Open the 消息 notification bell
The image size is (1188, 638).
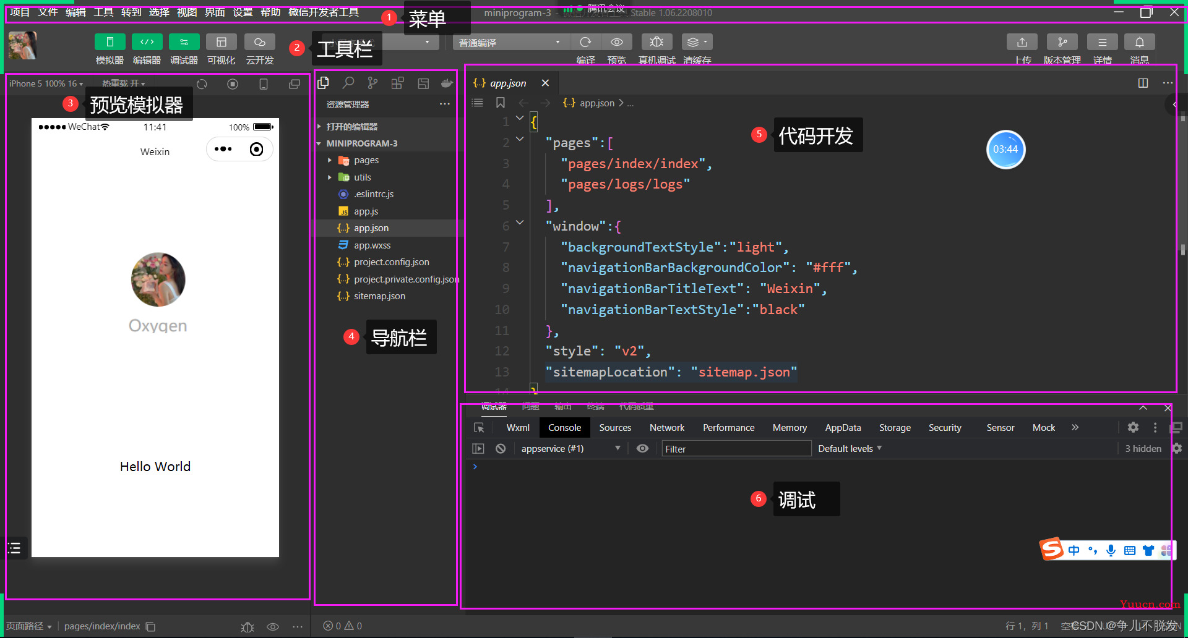[x=1139, y=42]
